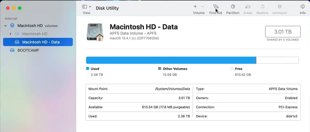Open the Info circle icon
The image size is (310, 132).
[303, 6]
